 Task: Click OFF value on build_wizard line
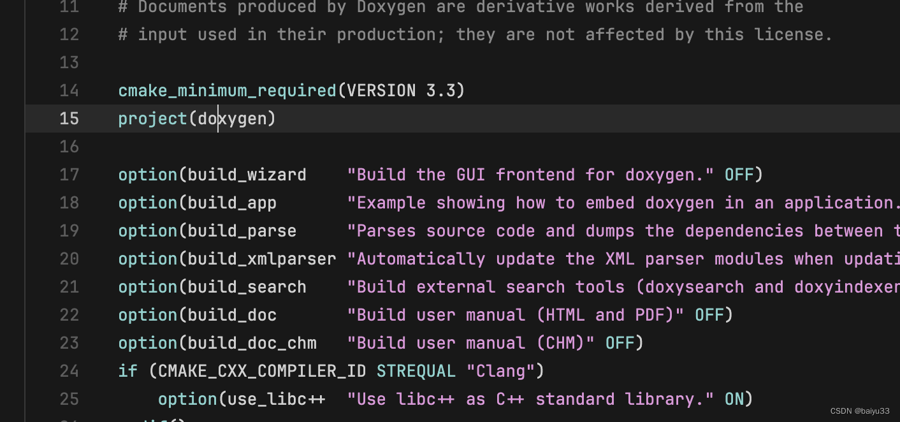coord(739,175)
